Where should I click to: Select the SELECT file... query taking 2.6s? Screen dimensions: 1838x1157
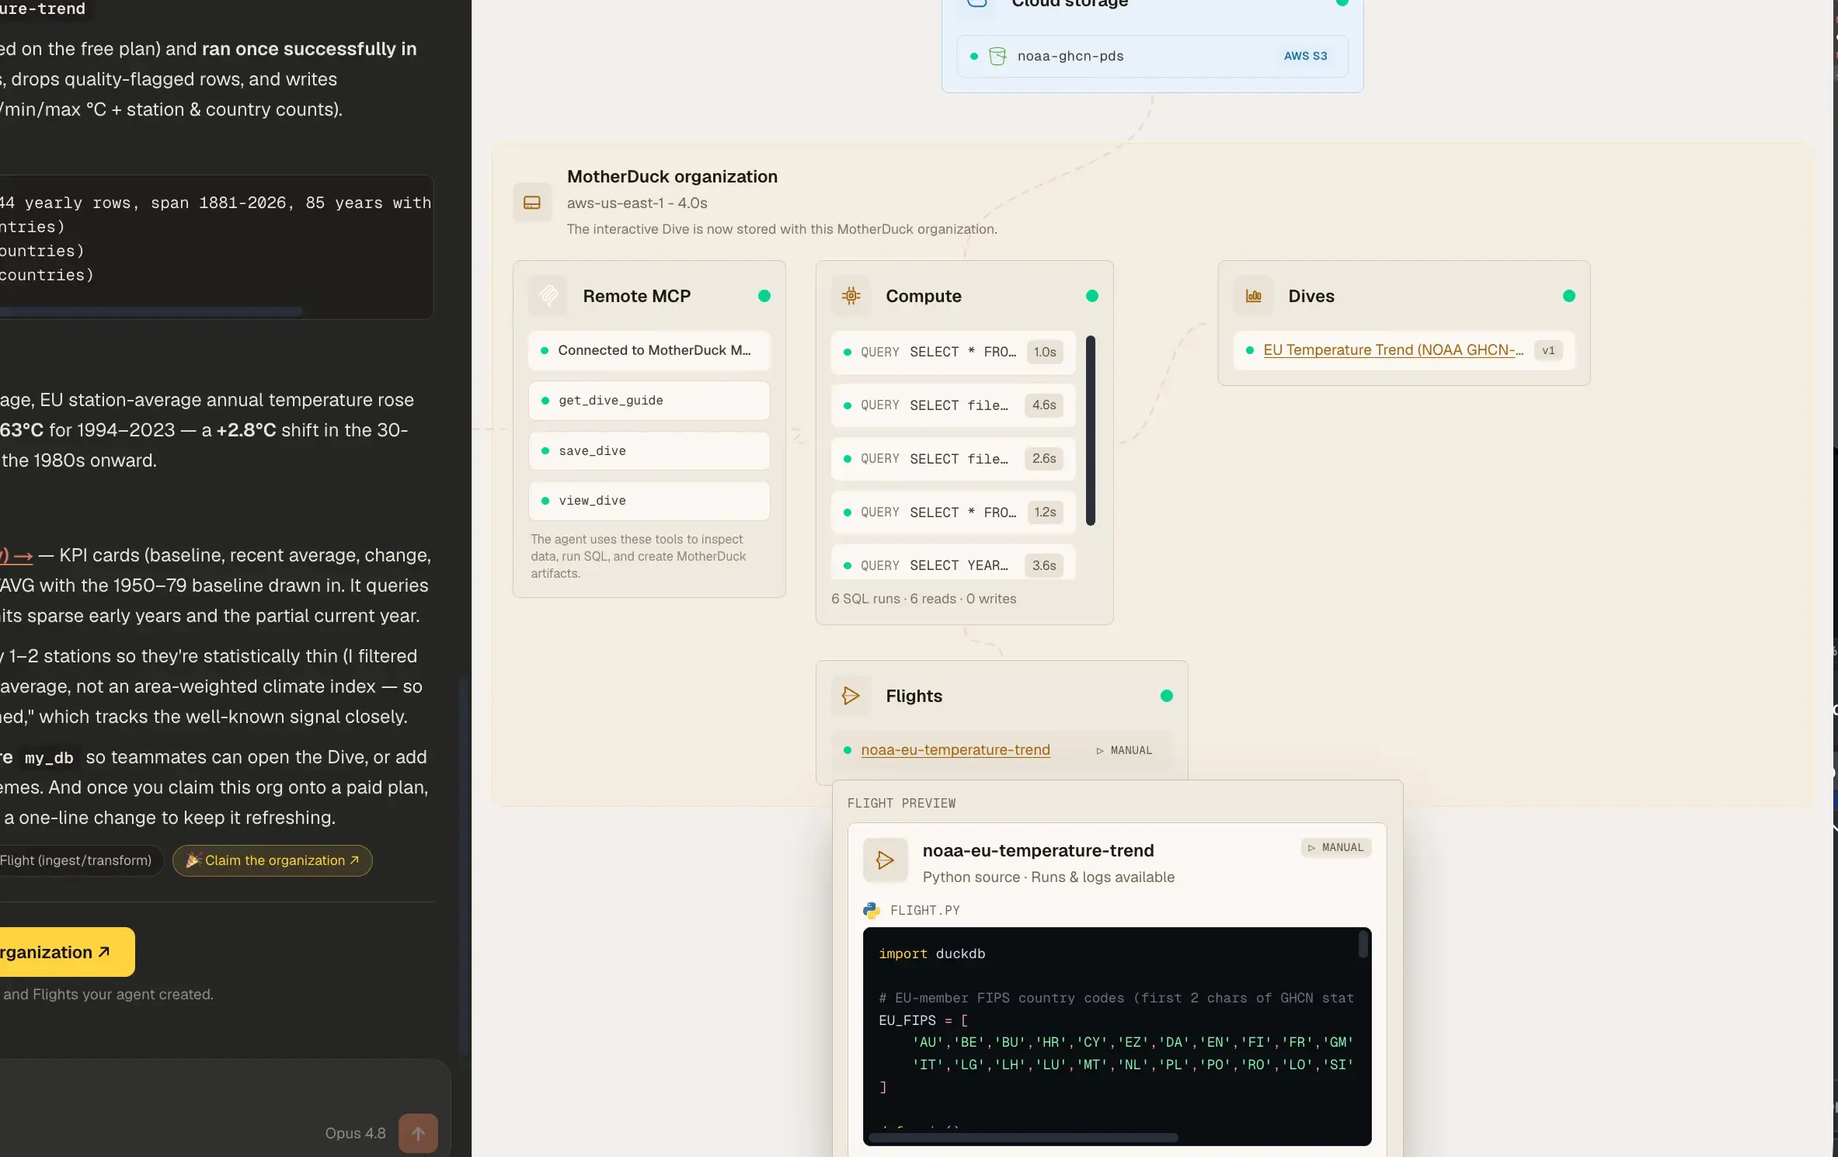pyautogui.click(x=953, y=459)
